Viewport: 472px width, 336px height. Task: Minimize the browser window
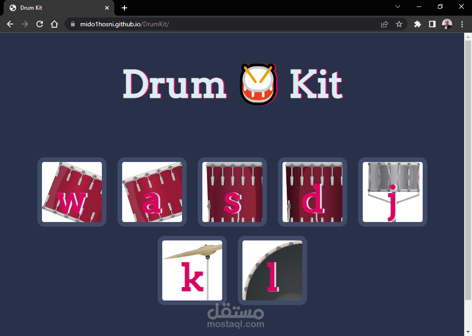click(x=419, y=6)
